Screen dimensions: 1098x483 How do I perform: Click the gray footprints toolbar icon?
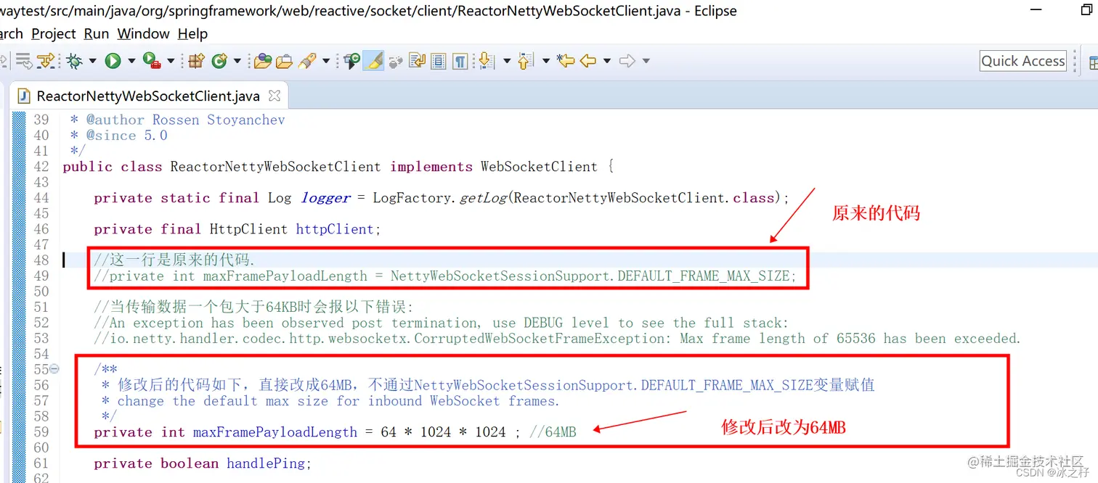(x=396, y=62)
